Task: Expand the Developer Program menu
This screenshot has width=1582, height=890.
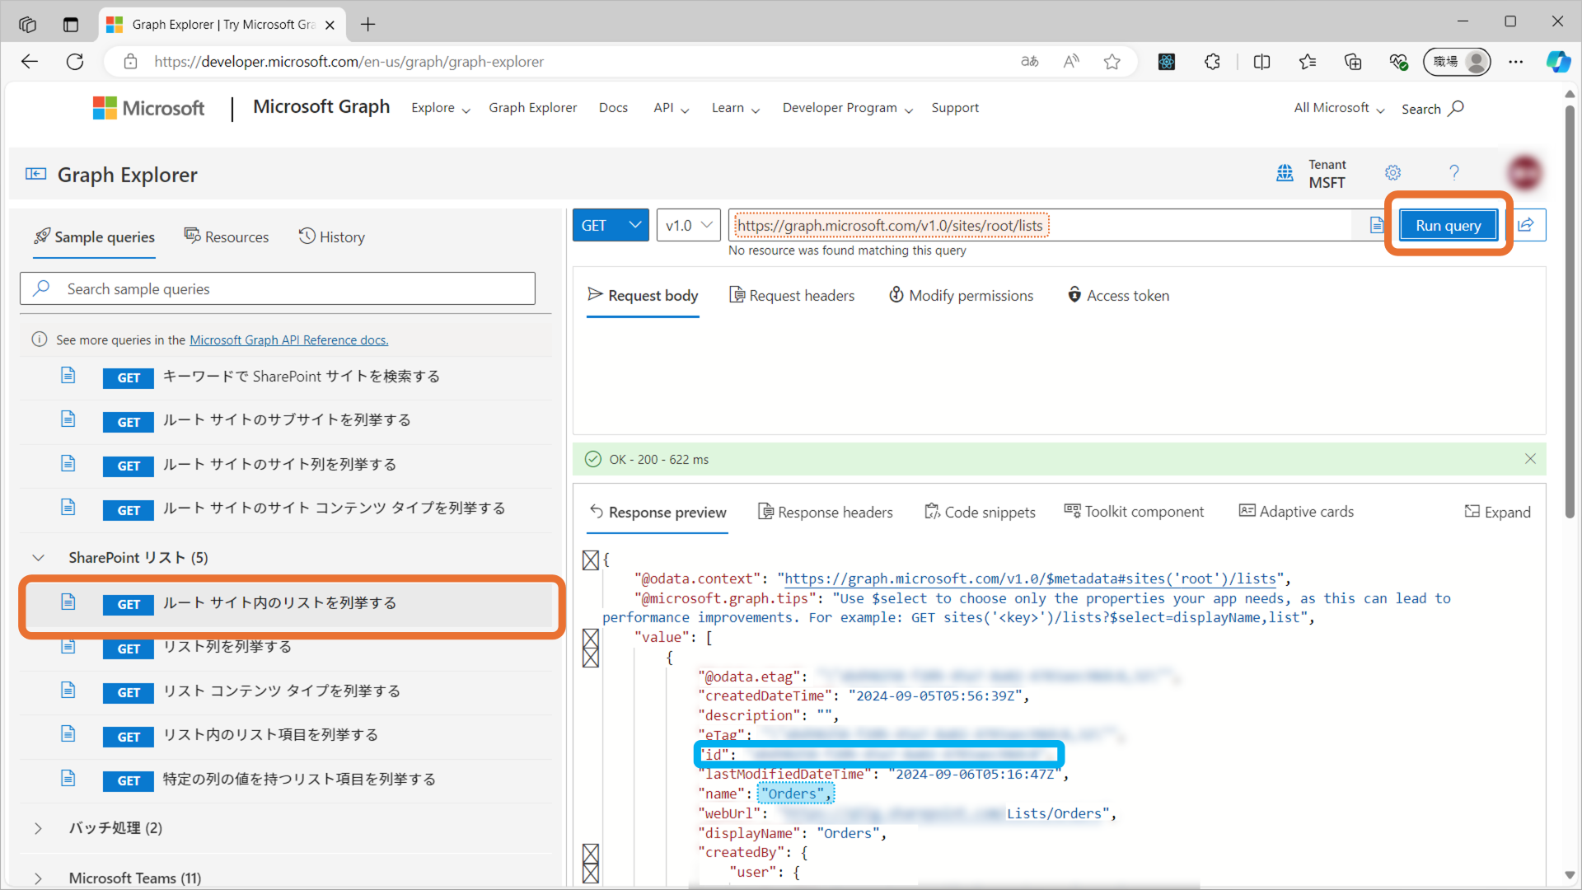Action: tap(847, 108)
